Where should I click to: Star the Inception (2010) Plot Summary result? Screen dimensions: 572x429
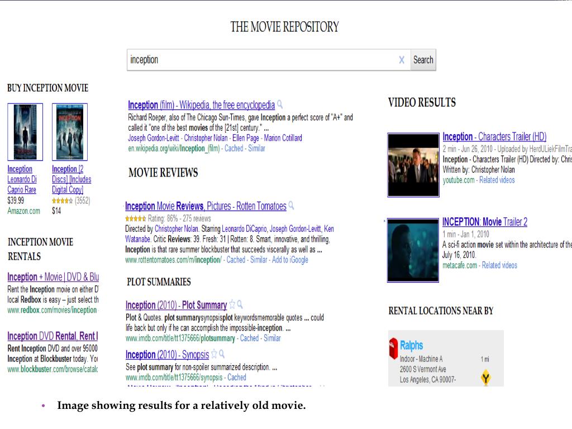tap(232, 304)
